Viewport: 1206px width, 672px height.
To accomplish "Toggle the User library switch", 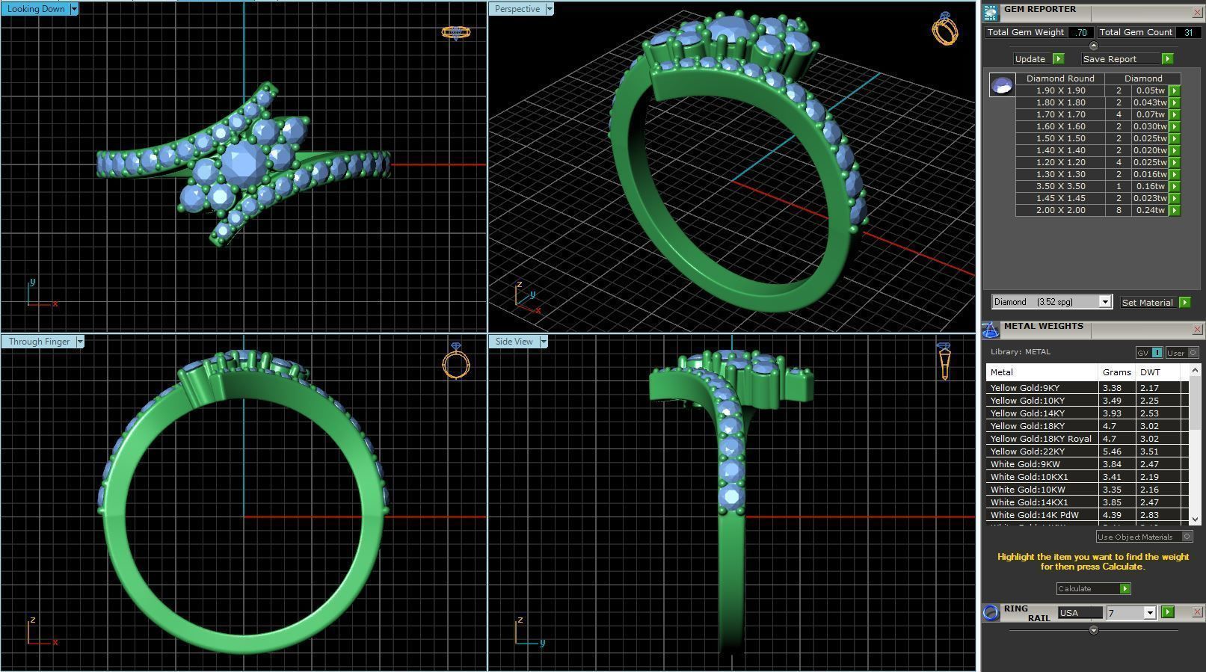I will (x=1181, y=353).
